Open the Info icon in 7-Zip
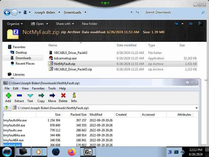Viewport: 209px width, 157px height. [x=74, y=95]
